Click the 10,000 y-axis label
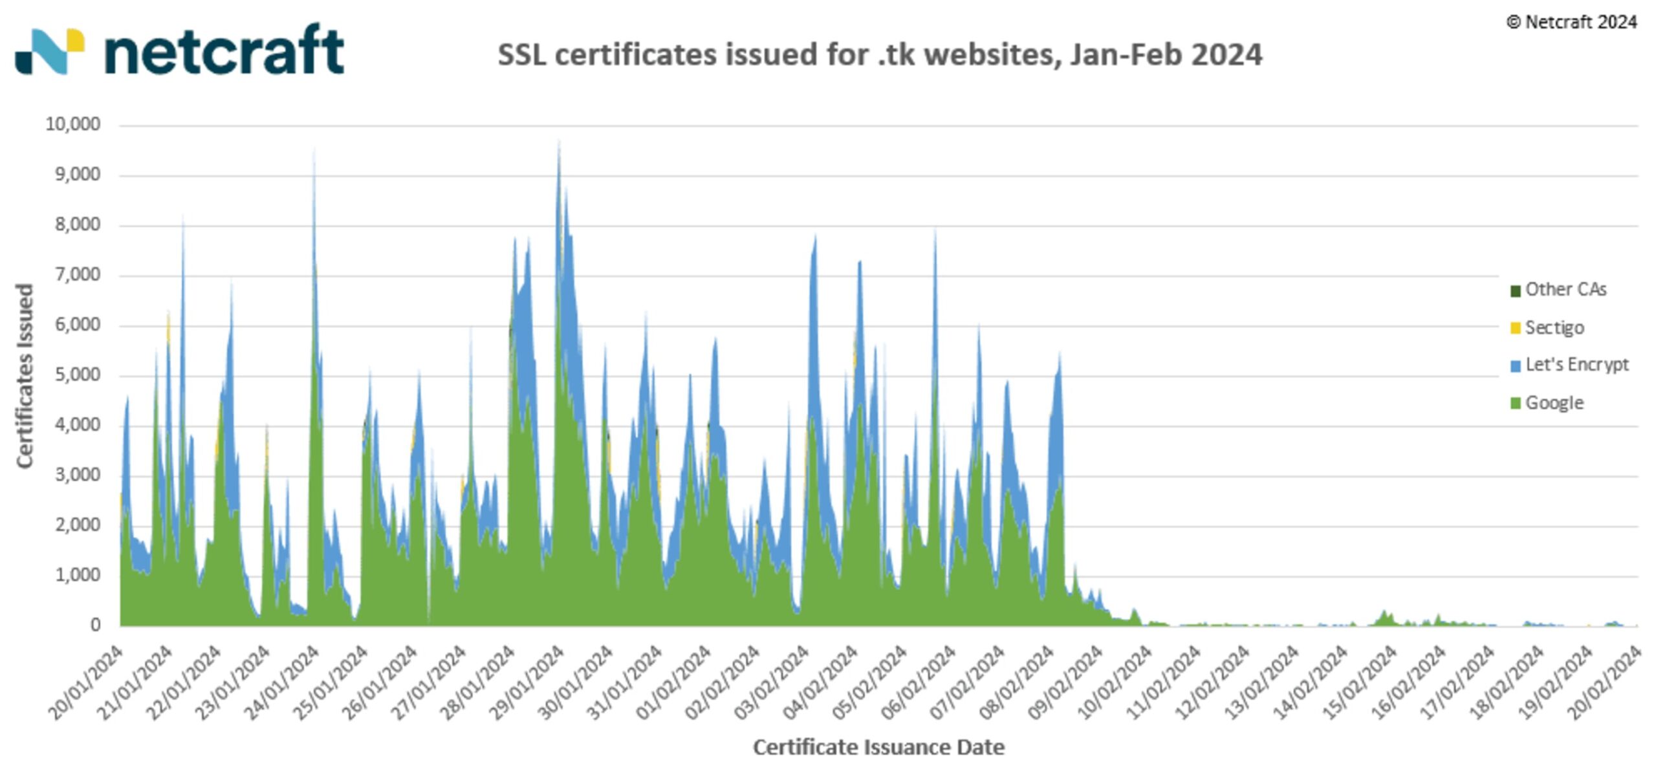The width and height of the screenshot is (1656, 773). (x=73, y=124)
